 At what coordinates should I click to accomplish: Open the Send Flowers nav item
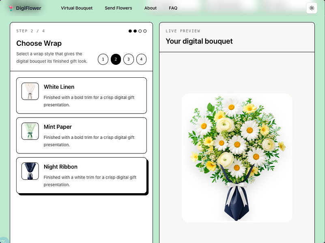pos(118,8)
